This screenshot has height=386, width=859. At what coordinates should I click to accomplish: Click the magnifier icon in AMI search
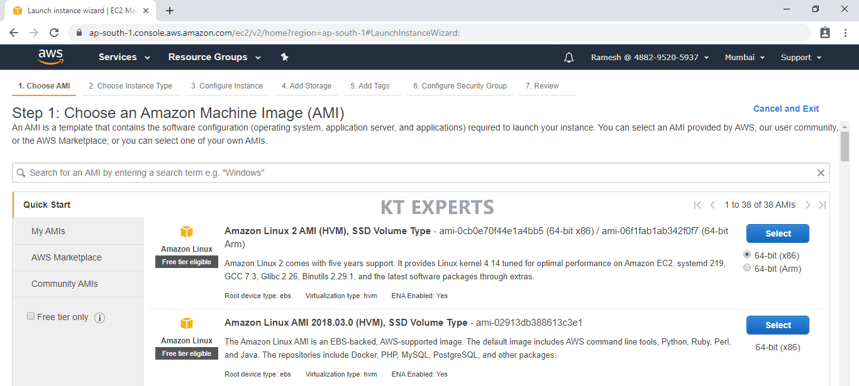[21, 173]
